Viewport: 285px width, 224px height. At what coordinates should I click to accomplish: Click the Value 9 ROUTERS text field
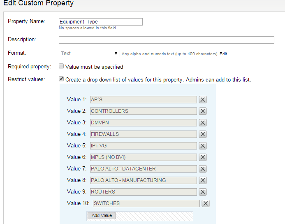(144, 192)
